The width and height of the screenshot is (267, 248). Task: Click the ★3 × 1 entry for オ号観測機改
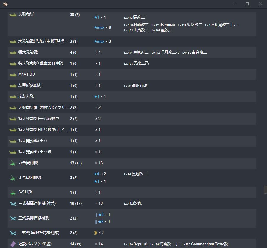[100, 181]
